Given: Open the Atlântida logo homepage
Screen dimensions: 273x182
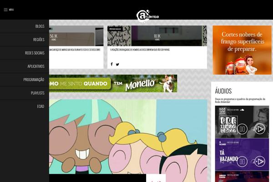Looking at the screenshot, I should (147, 15).
